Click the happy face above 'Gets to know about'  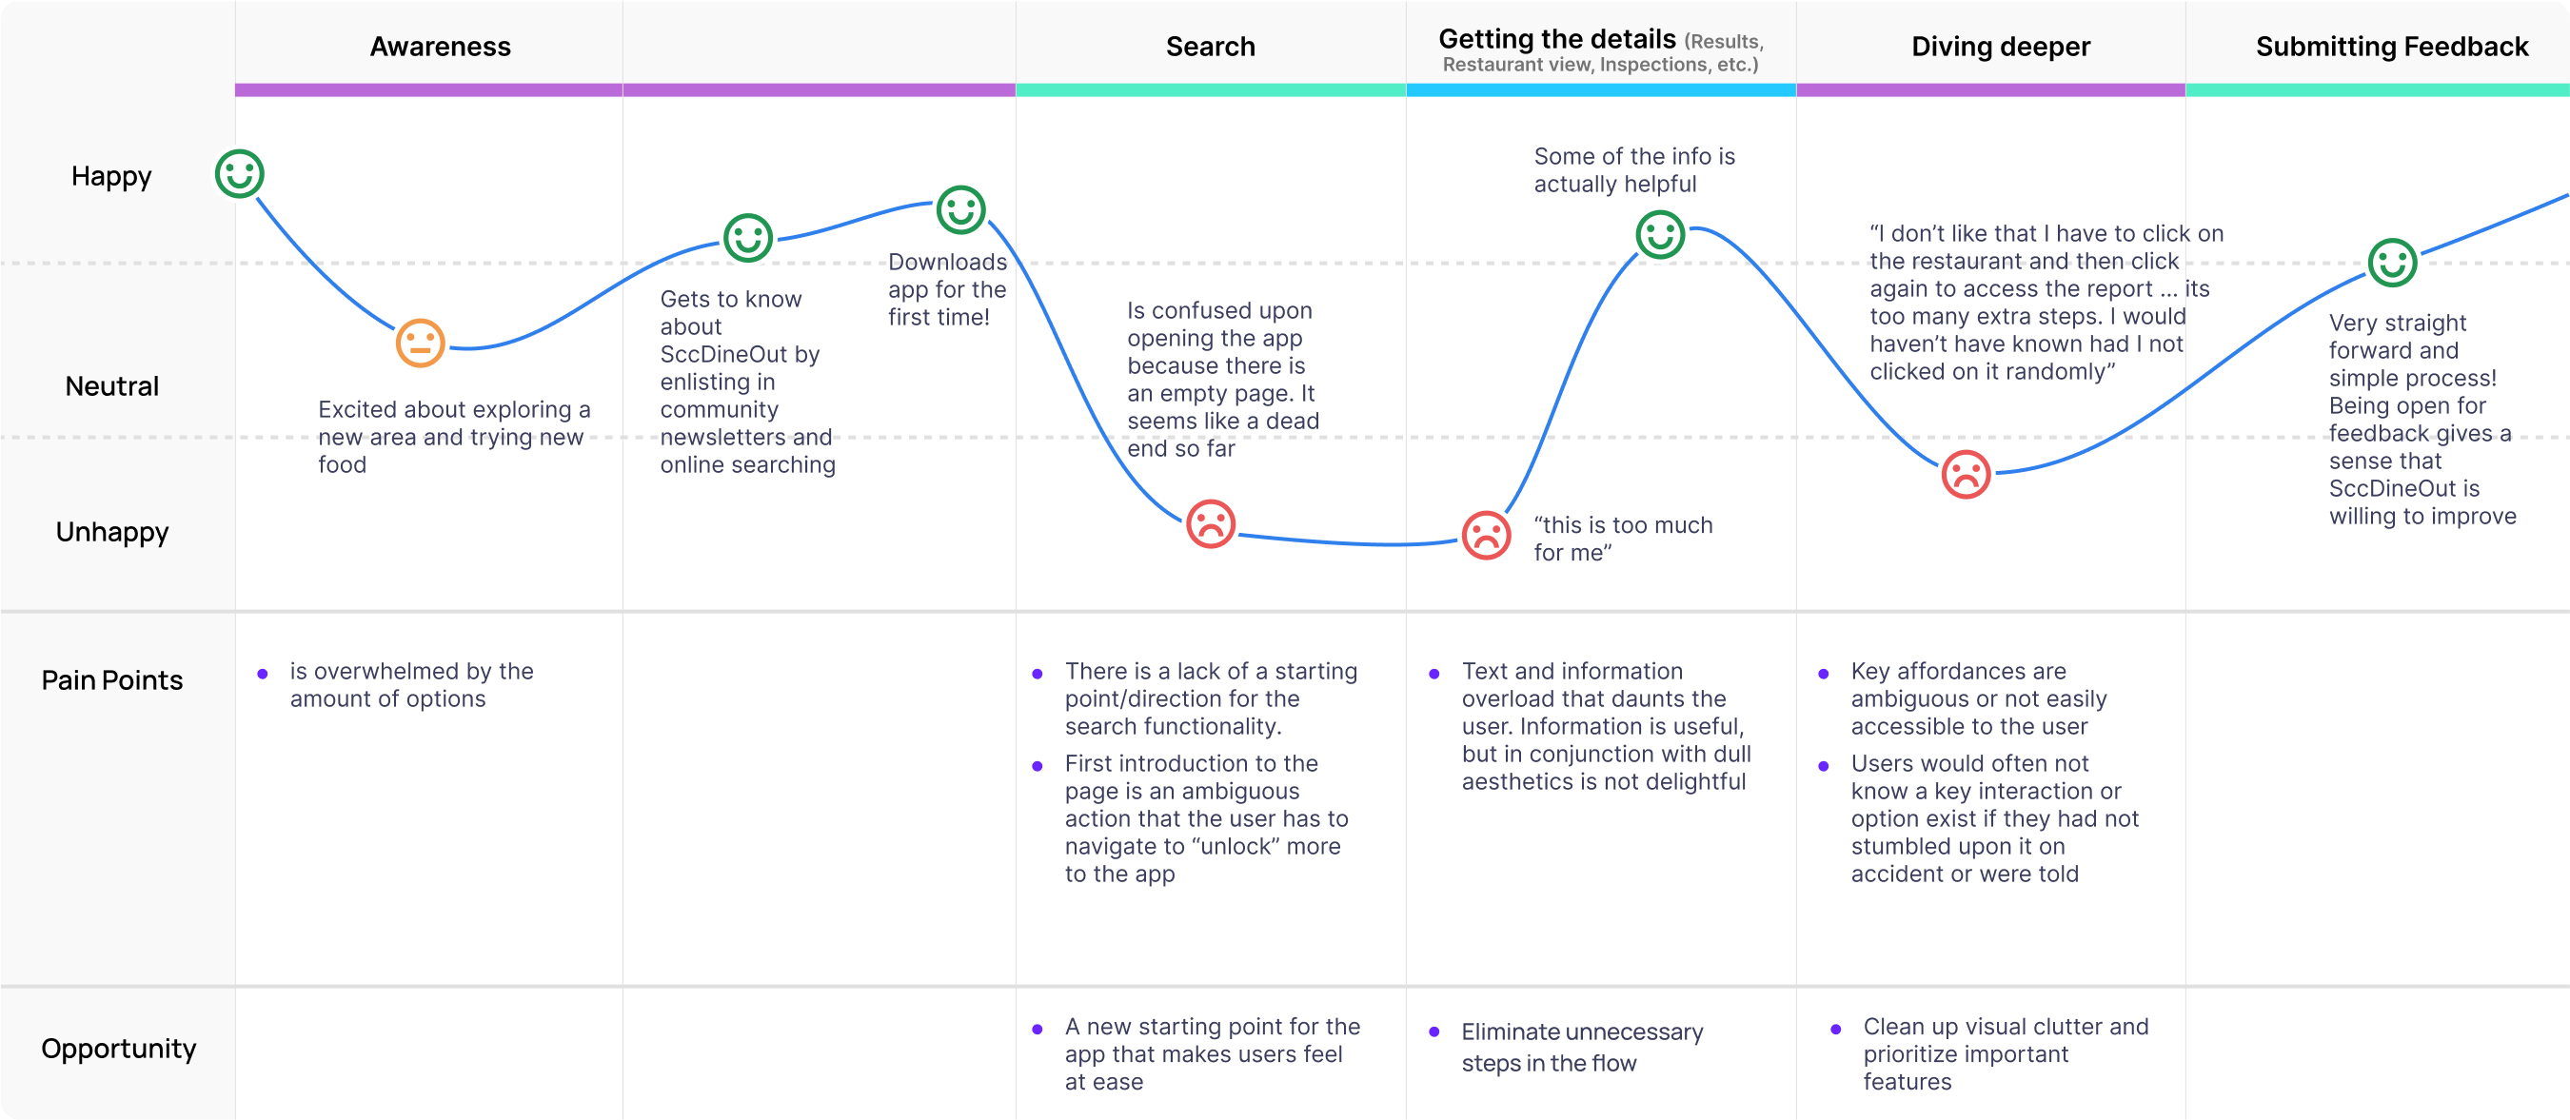[748, 238]
